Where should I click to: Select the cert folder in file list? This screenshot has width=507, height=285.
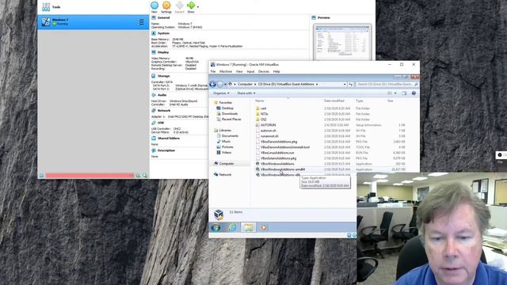263,108
